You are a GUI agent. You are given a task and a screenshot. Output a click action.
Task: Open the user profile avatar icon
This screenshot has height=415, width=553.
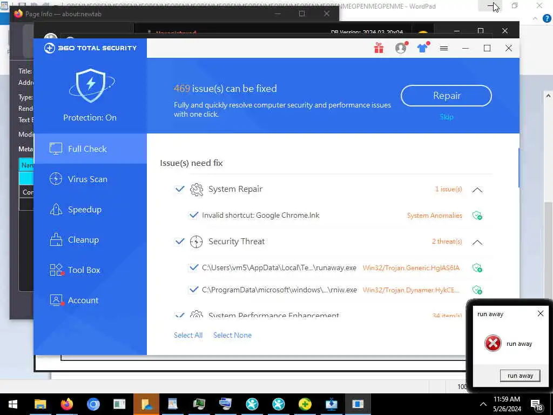point(401,48)
